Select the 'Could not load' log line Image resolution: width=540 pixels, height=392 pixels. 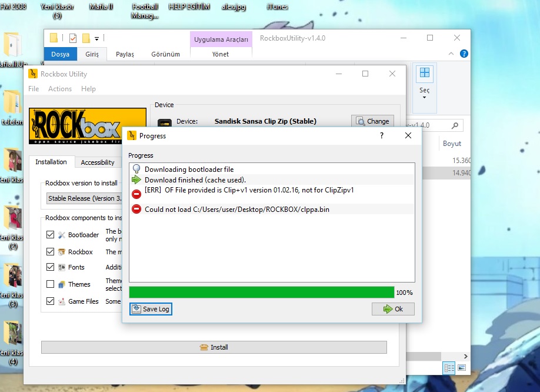(272, 209)
